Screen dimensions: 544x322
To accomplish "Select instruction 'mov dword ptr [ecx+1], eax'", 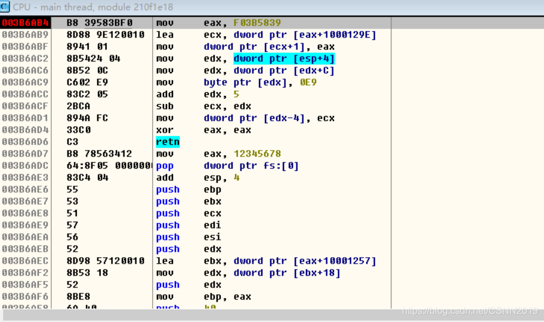I will tap(246, 47).
